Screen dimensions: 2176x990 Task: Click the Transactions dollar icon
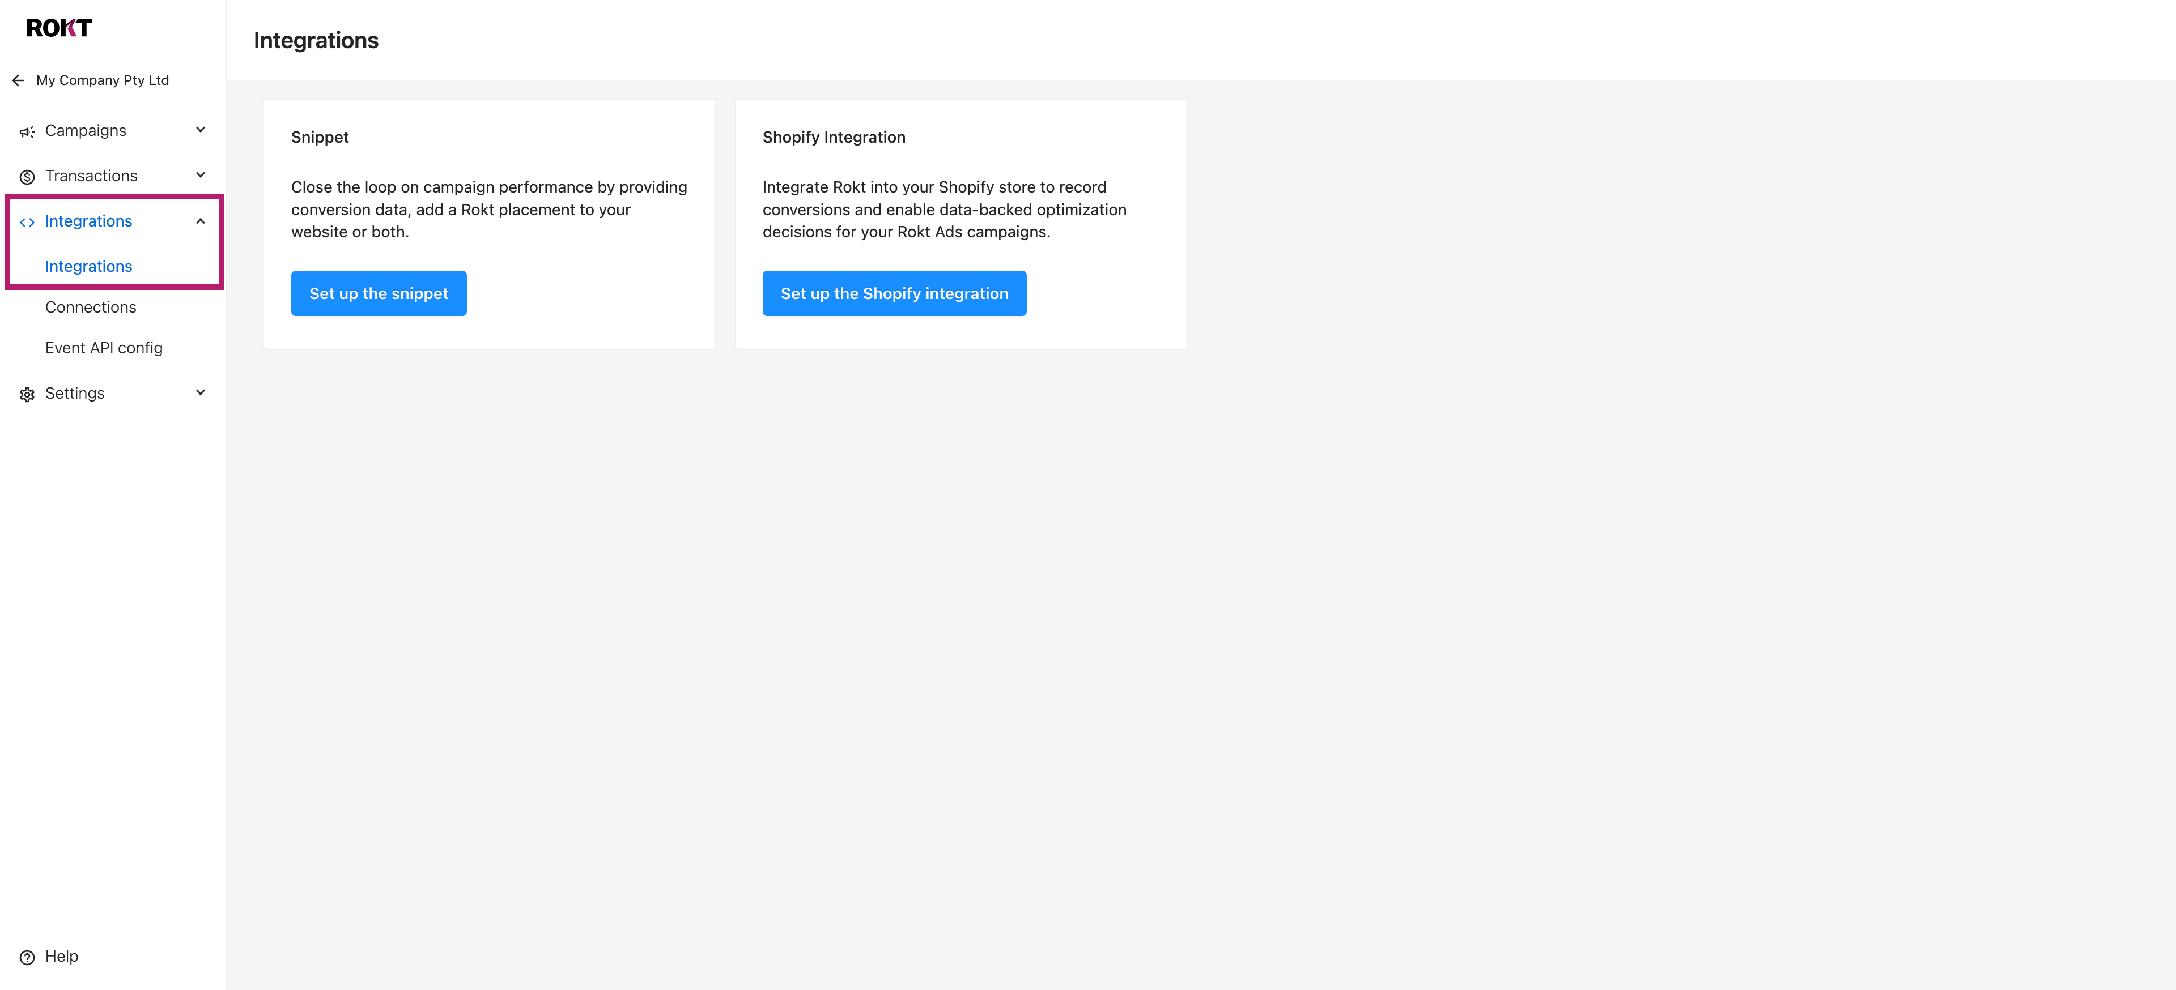(27, 176)
